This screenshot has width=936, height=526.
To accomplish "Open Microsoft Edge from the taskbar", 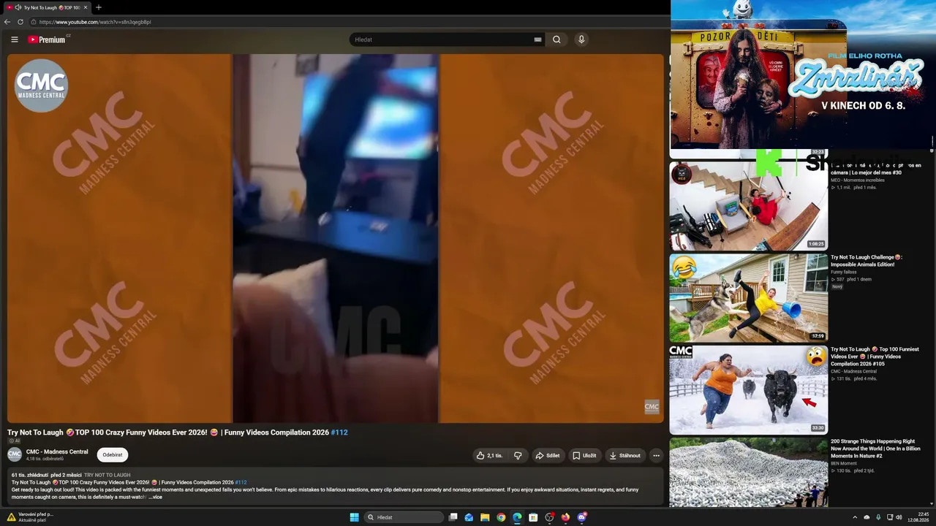I will point(517,517).
